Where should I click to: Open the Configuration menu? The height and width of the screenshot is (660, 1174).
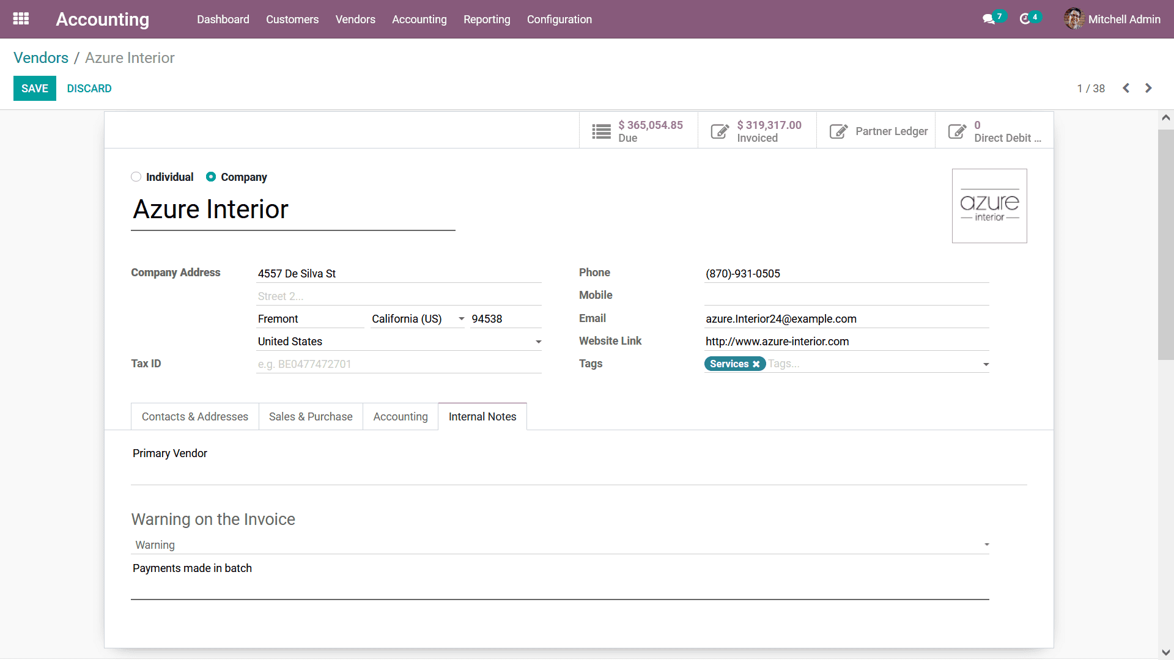point(559,19)
